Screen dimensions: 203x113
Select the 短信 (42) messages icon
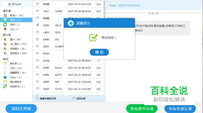(5, 20)
